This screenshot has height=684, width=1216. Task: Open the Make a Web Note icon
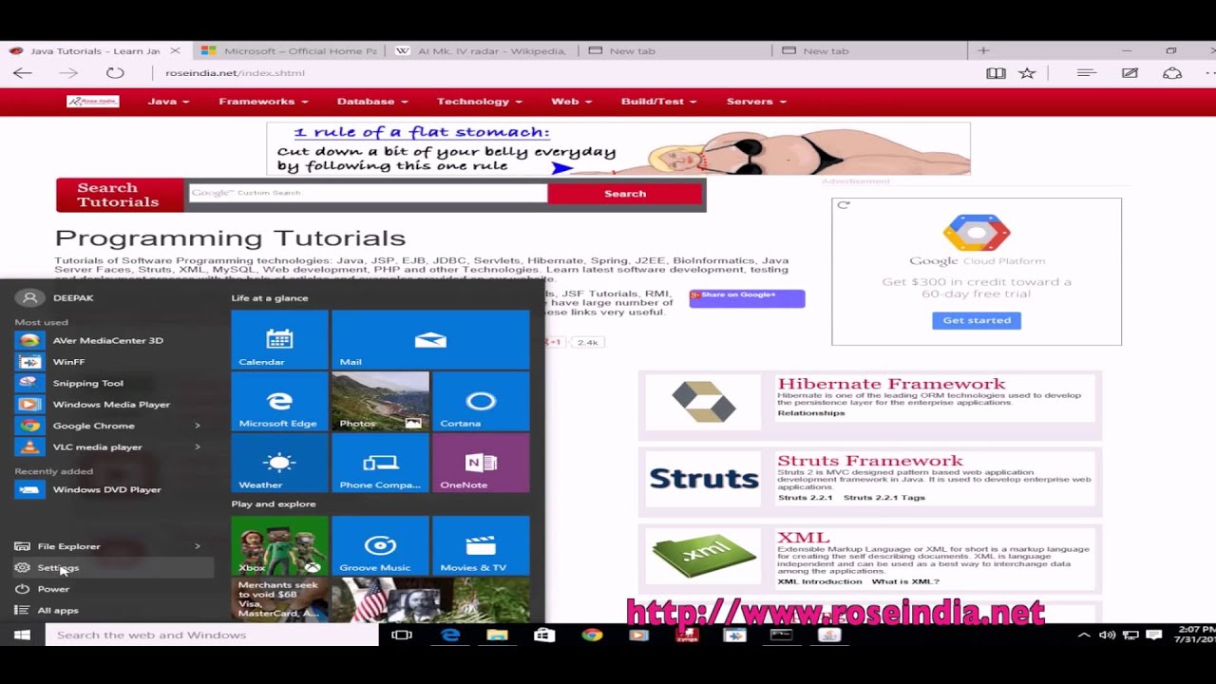pos(1130,73)
